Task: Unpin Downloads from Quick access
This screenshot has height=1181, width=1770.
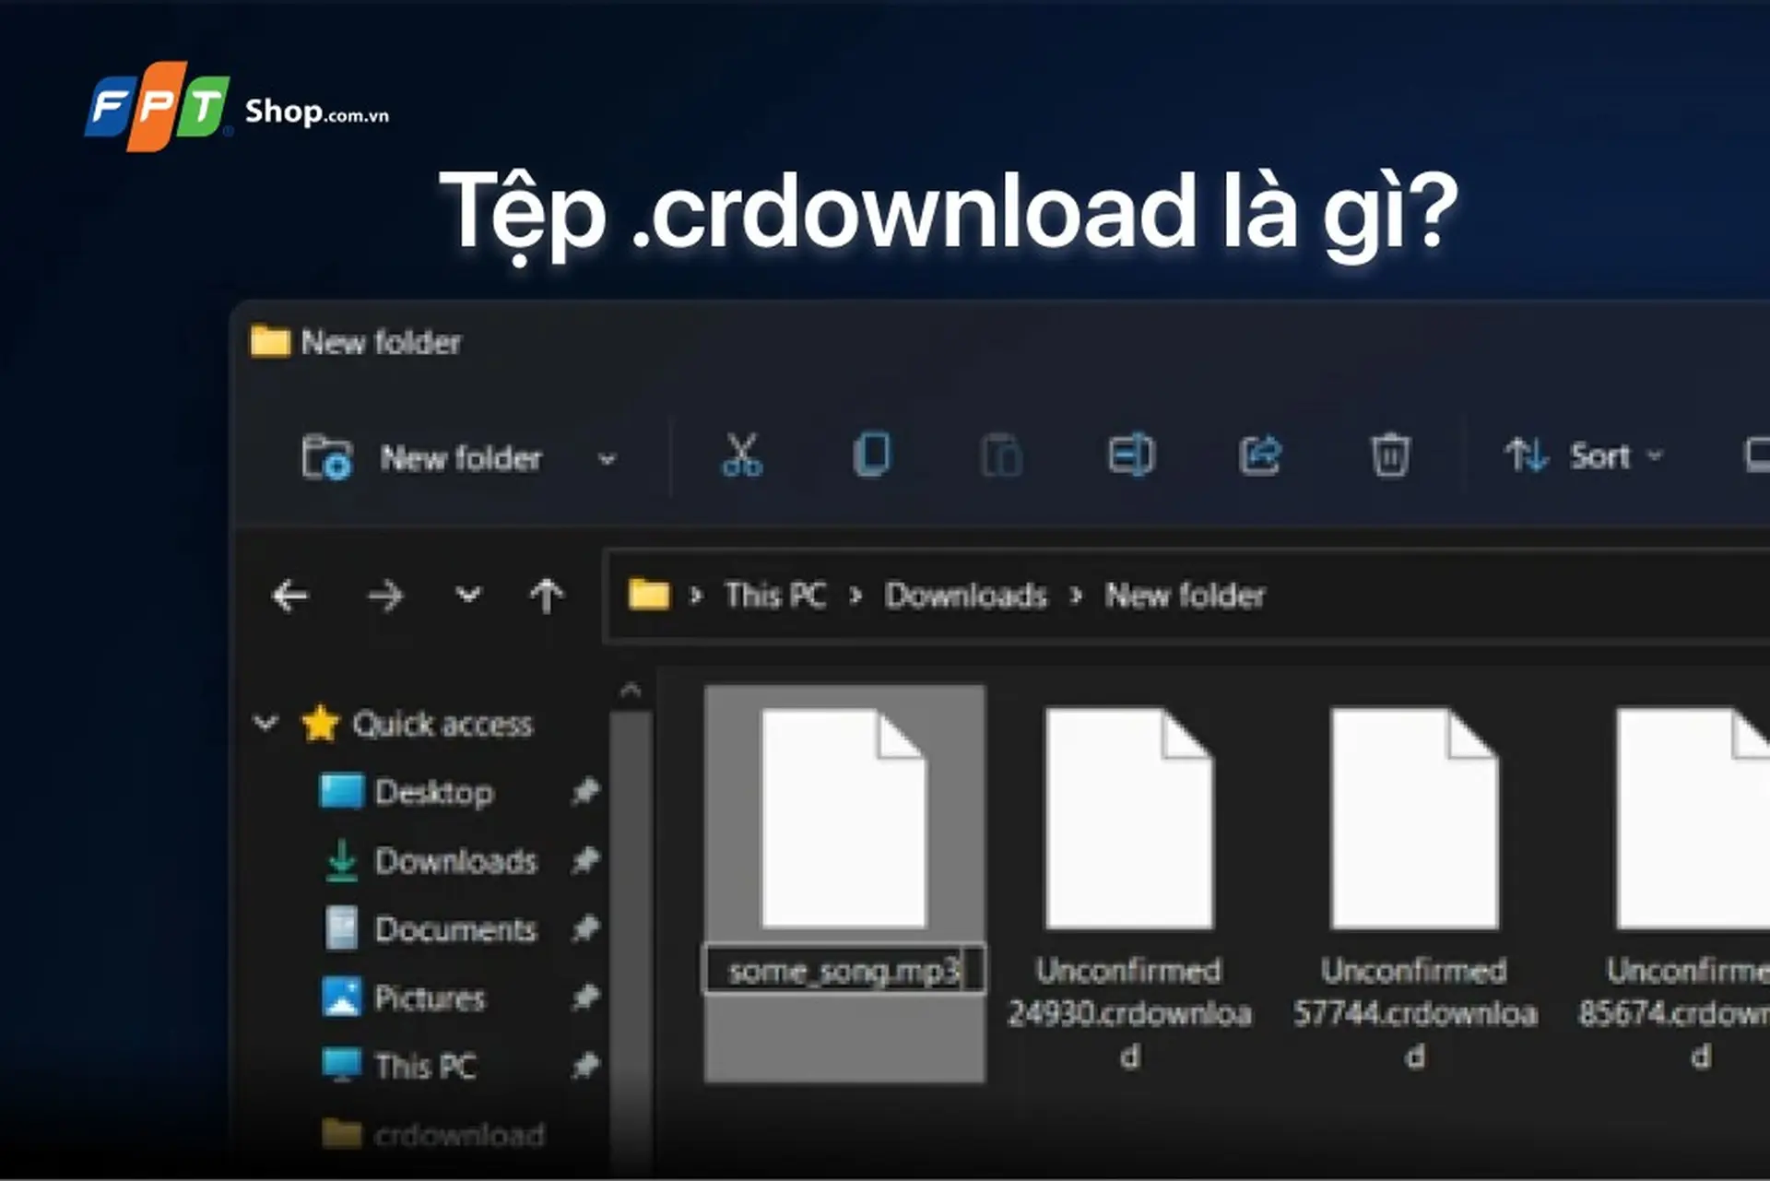Action: click(587, 862)
